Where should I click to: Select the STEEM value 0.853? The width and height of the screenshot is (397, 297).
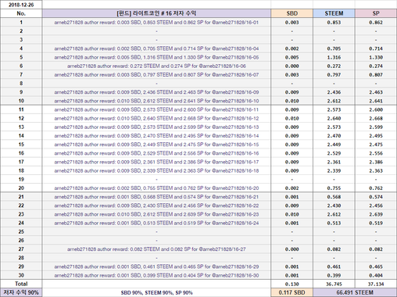coord(334,23)
